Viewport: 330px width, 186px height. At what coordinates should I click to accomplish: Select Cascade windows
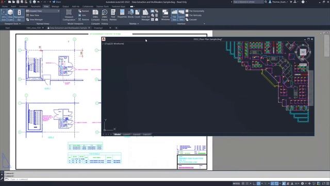tap(191, 20)
